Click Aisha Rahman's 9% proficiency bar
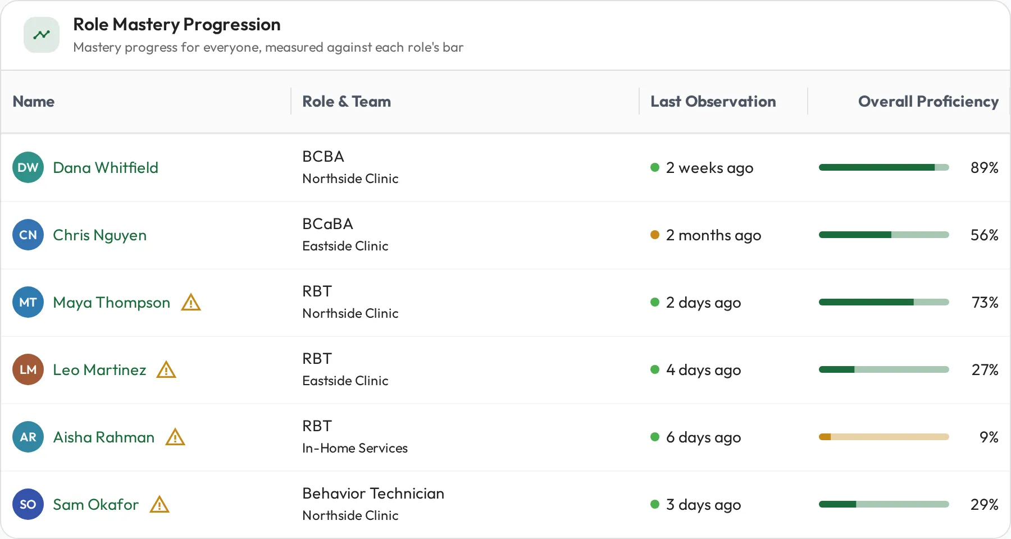1011x539 pixels. tap(884, 437)
